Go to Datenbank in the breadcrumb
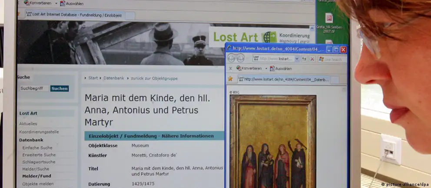The image size is (431, 188). pos(113,78)
